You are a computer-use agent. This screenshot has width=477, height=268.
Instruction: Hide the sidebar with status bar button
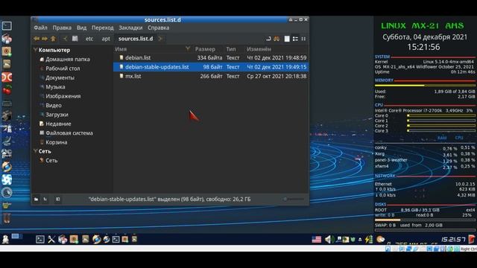[x=57, y=200]
